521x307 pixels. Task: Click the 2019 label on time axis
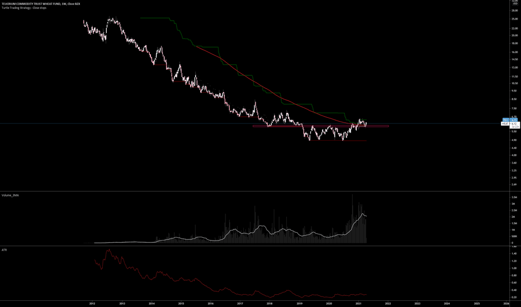point(300,303)
